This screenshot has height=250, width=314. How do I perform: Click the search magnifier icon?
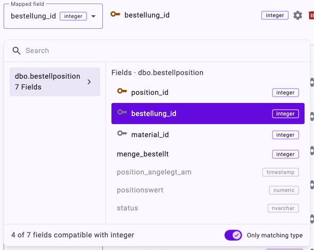(x=16, y=51)
